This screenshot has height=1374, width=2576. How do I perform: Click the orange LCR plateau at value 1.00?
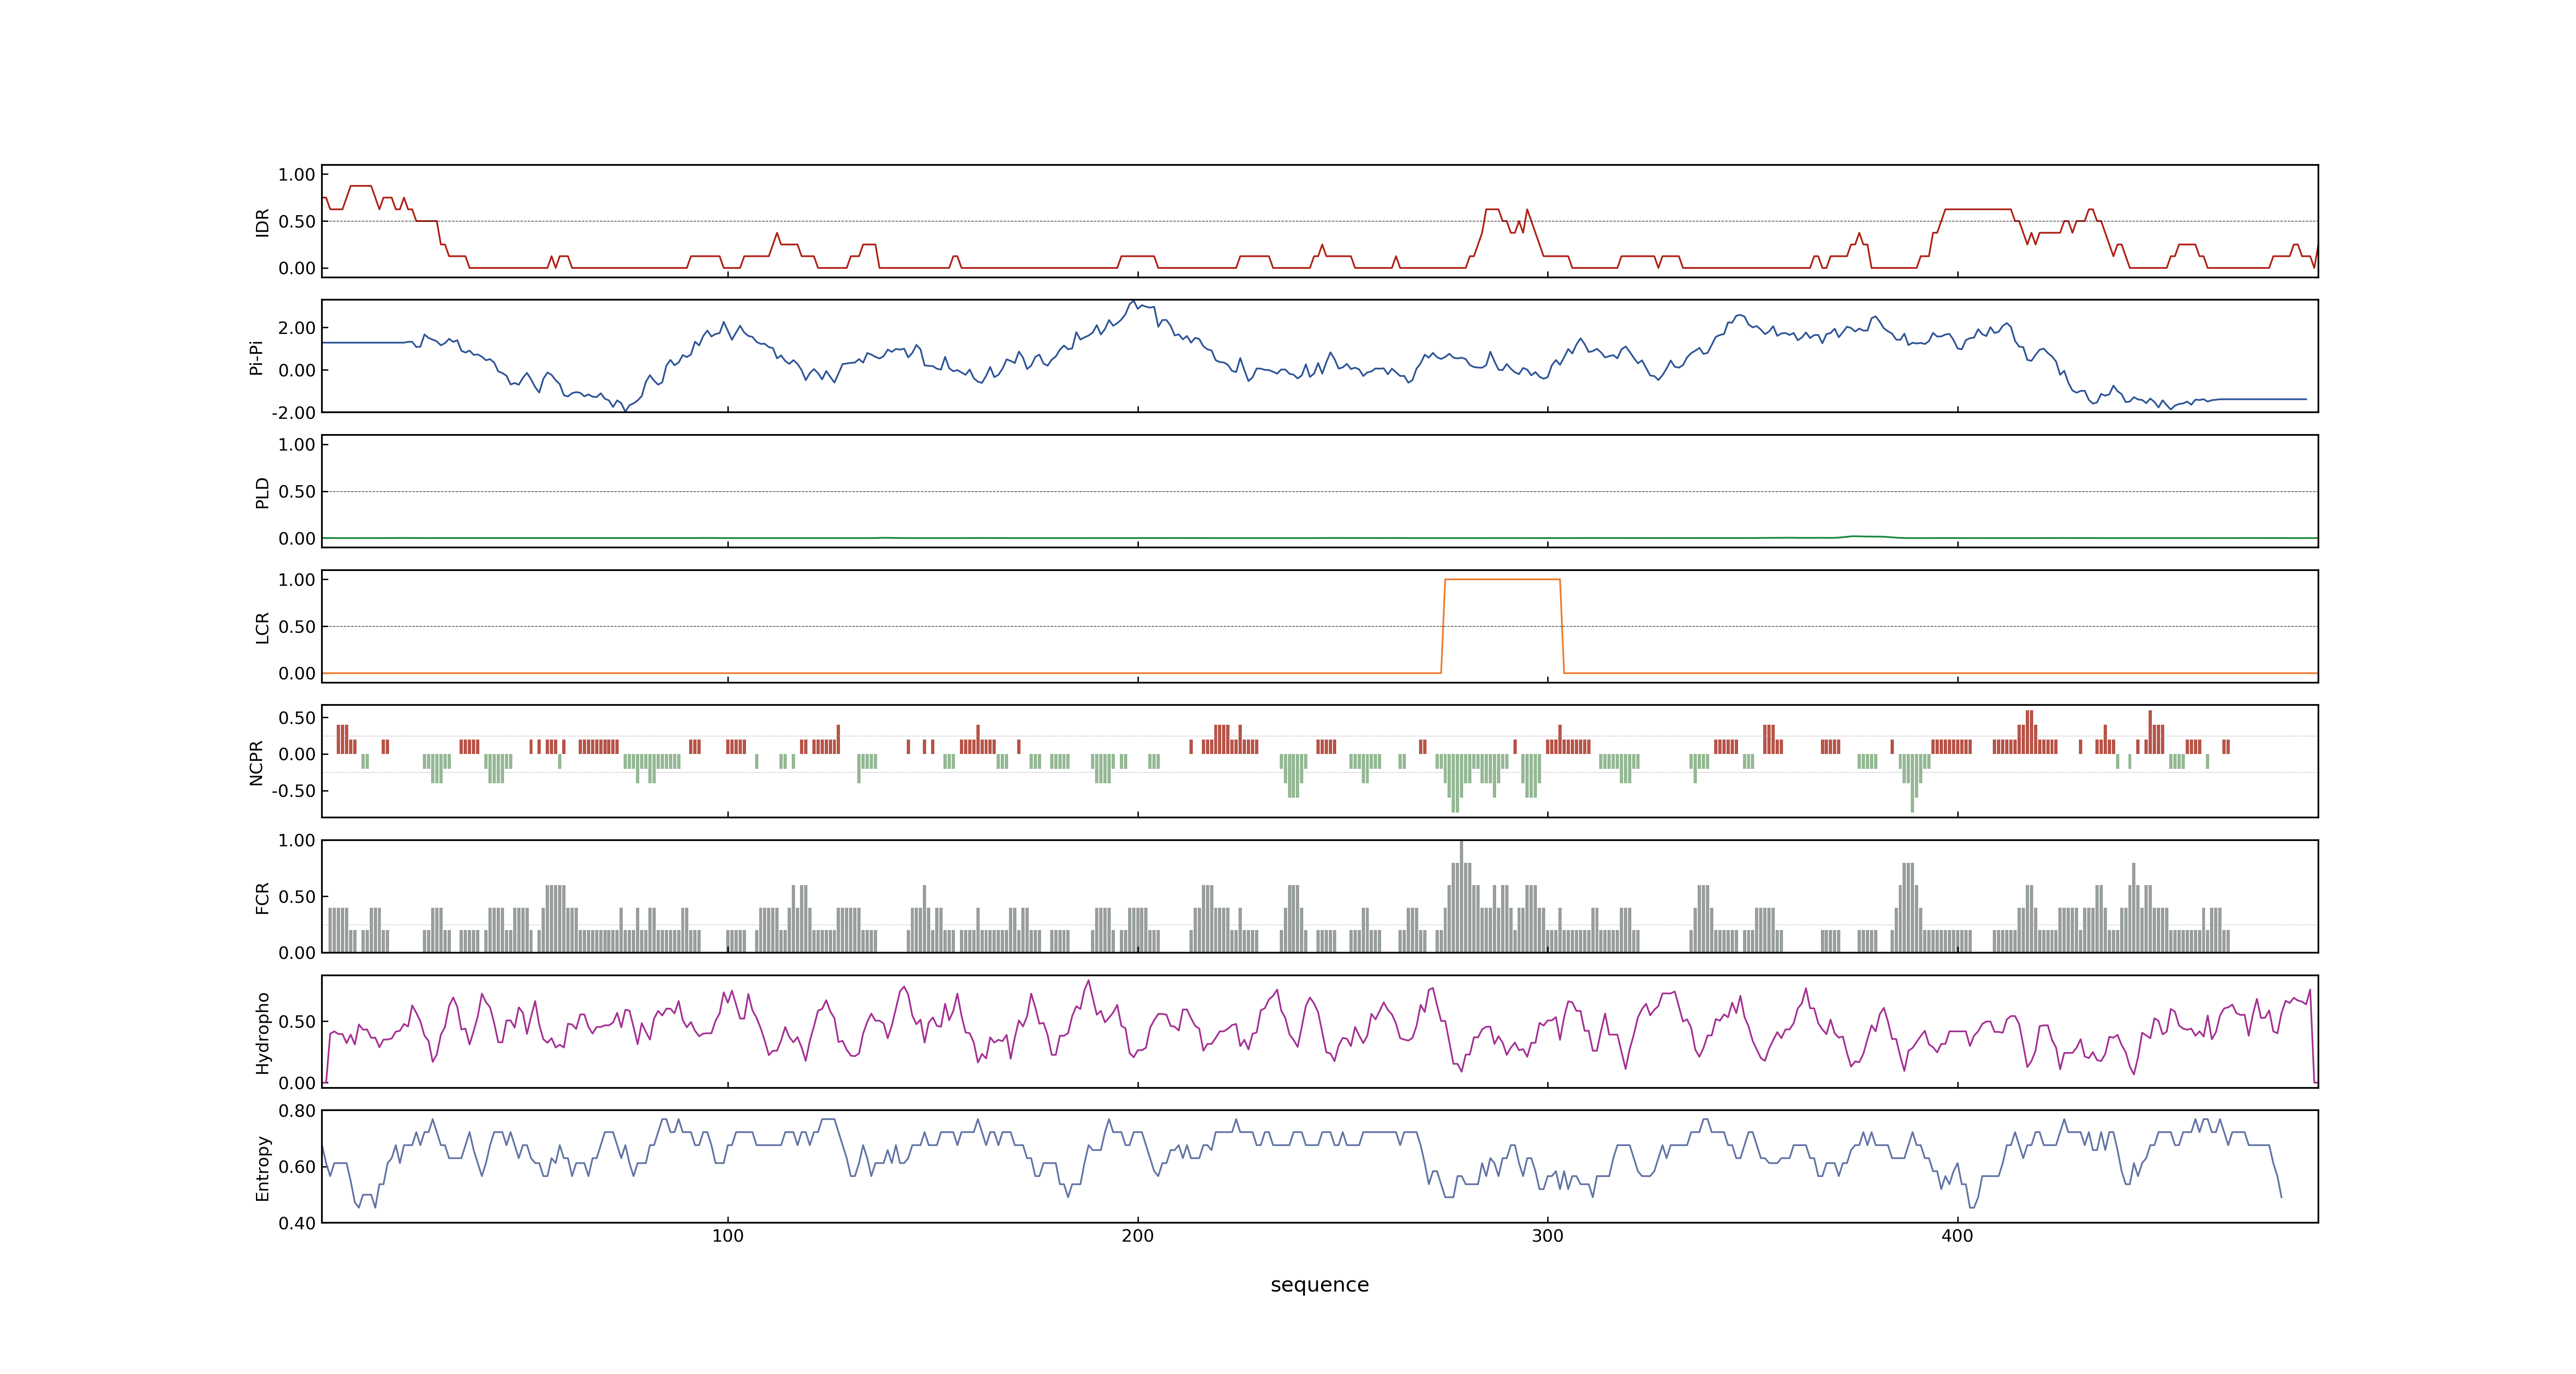click(1502, 580)
